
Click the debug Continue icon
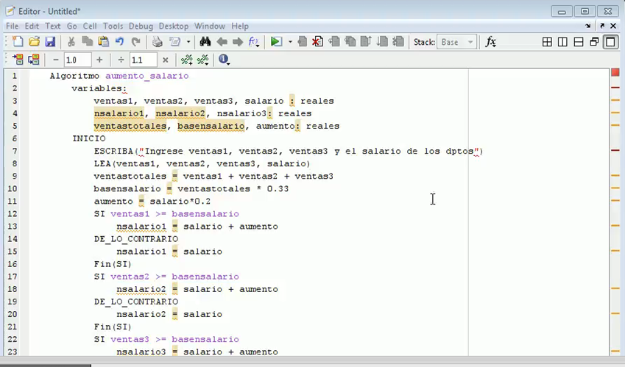coord(382,42)
